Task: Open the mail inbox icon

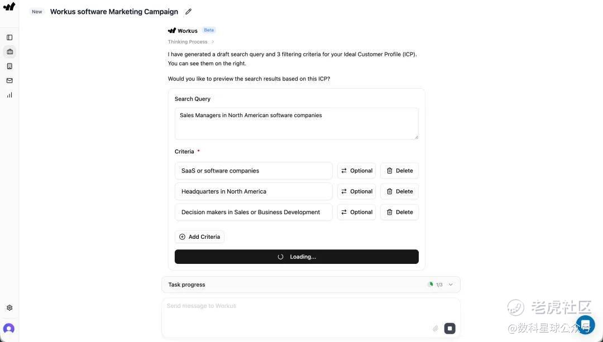Action: tap(9, 80)
